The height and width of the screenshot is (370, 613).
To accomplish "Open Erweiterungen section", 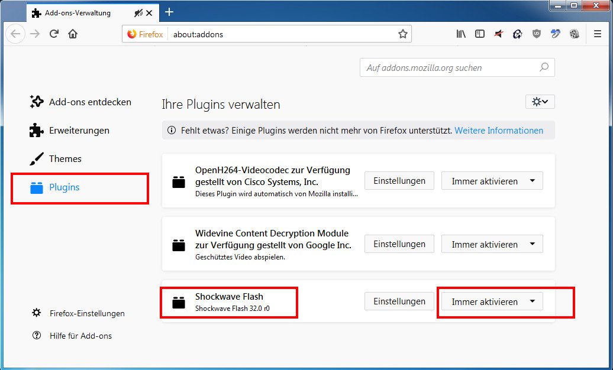I will click(69, 131).
